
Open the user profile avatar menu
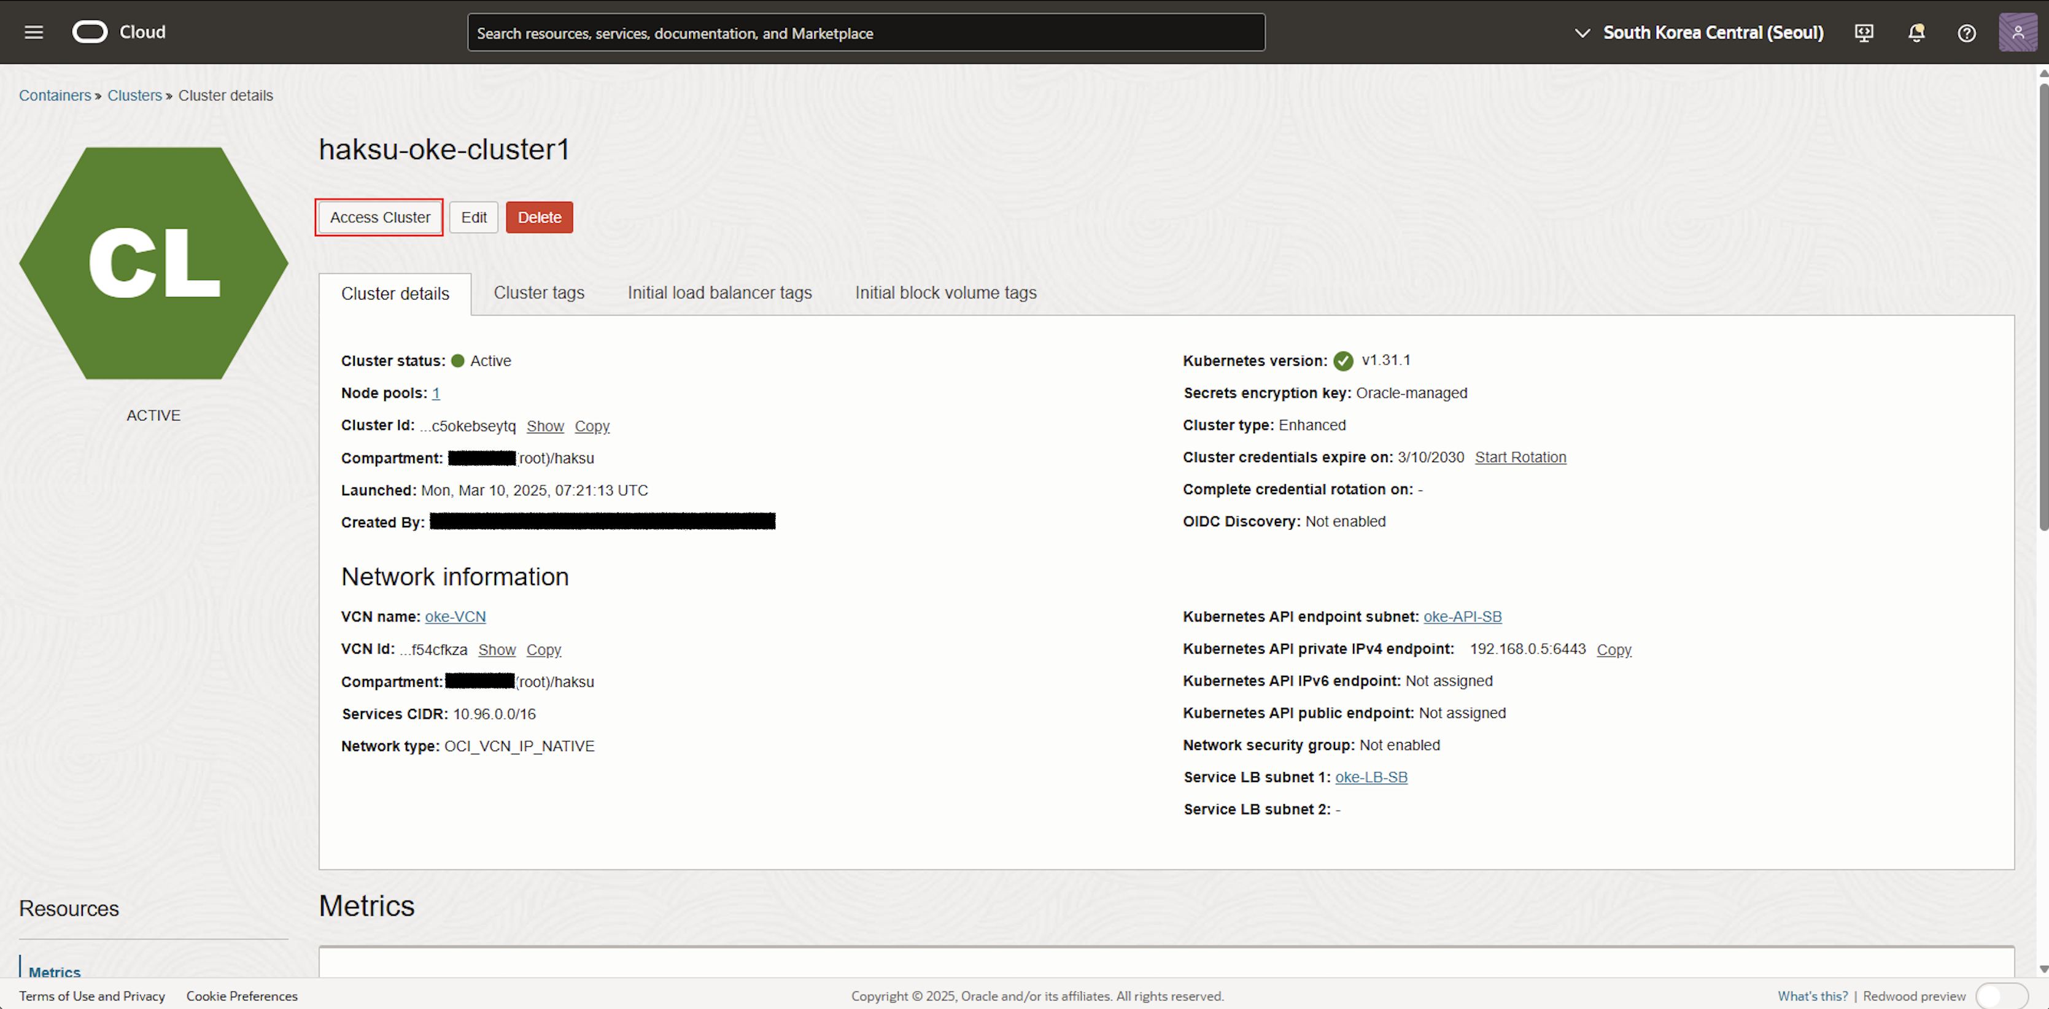coord(2017,33)
